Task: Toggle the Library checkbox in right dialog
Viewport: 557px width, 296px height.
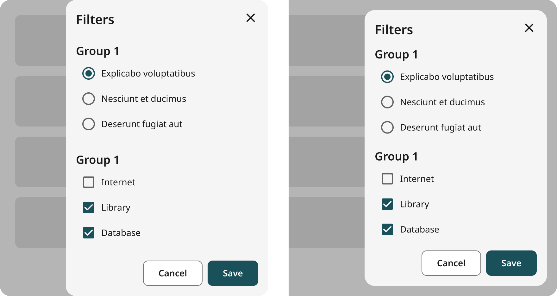Action: click(387, 204)
